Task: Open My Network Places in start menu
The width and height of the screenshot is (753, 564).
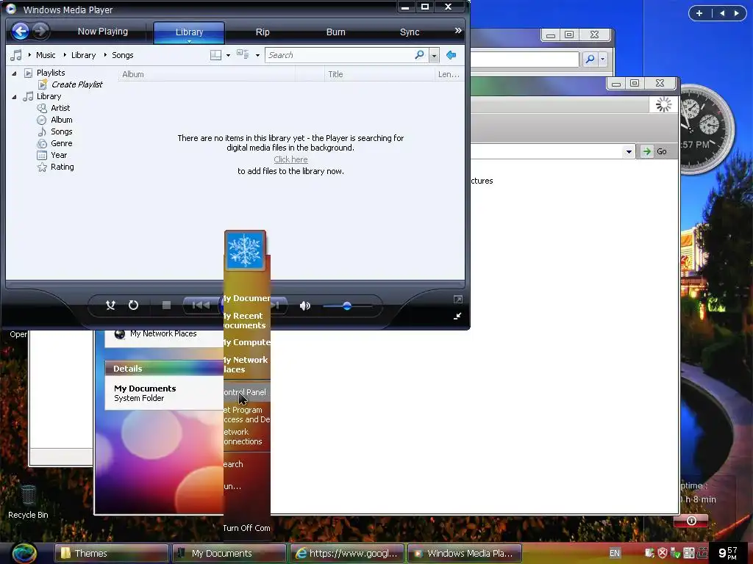Action: 246,364
